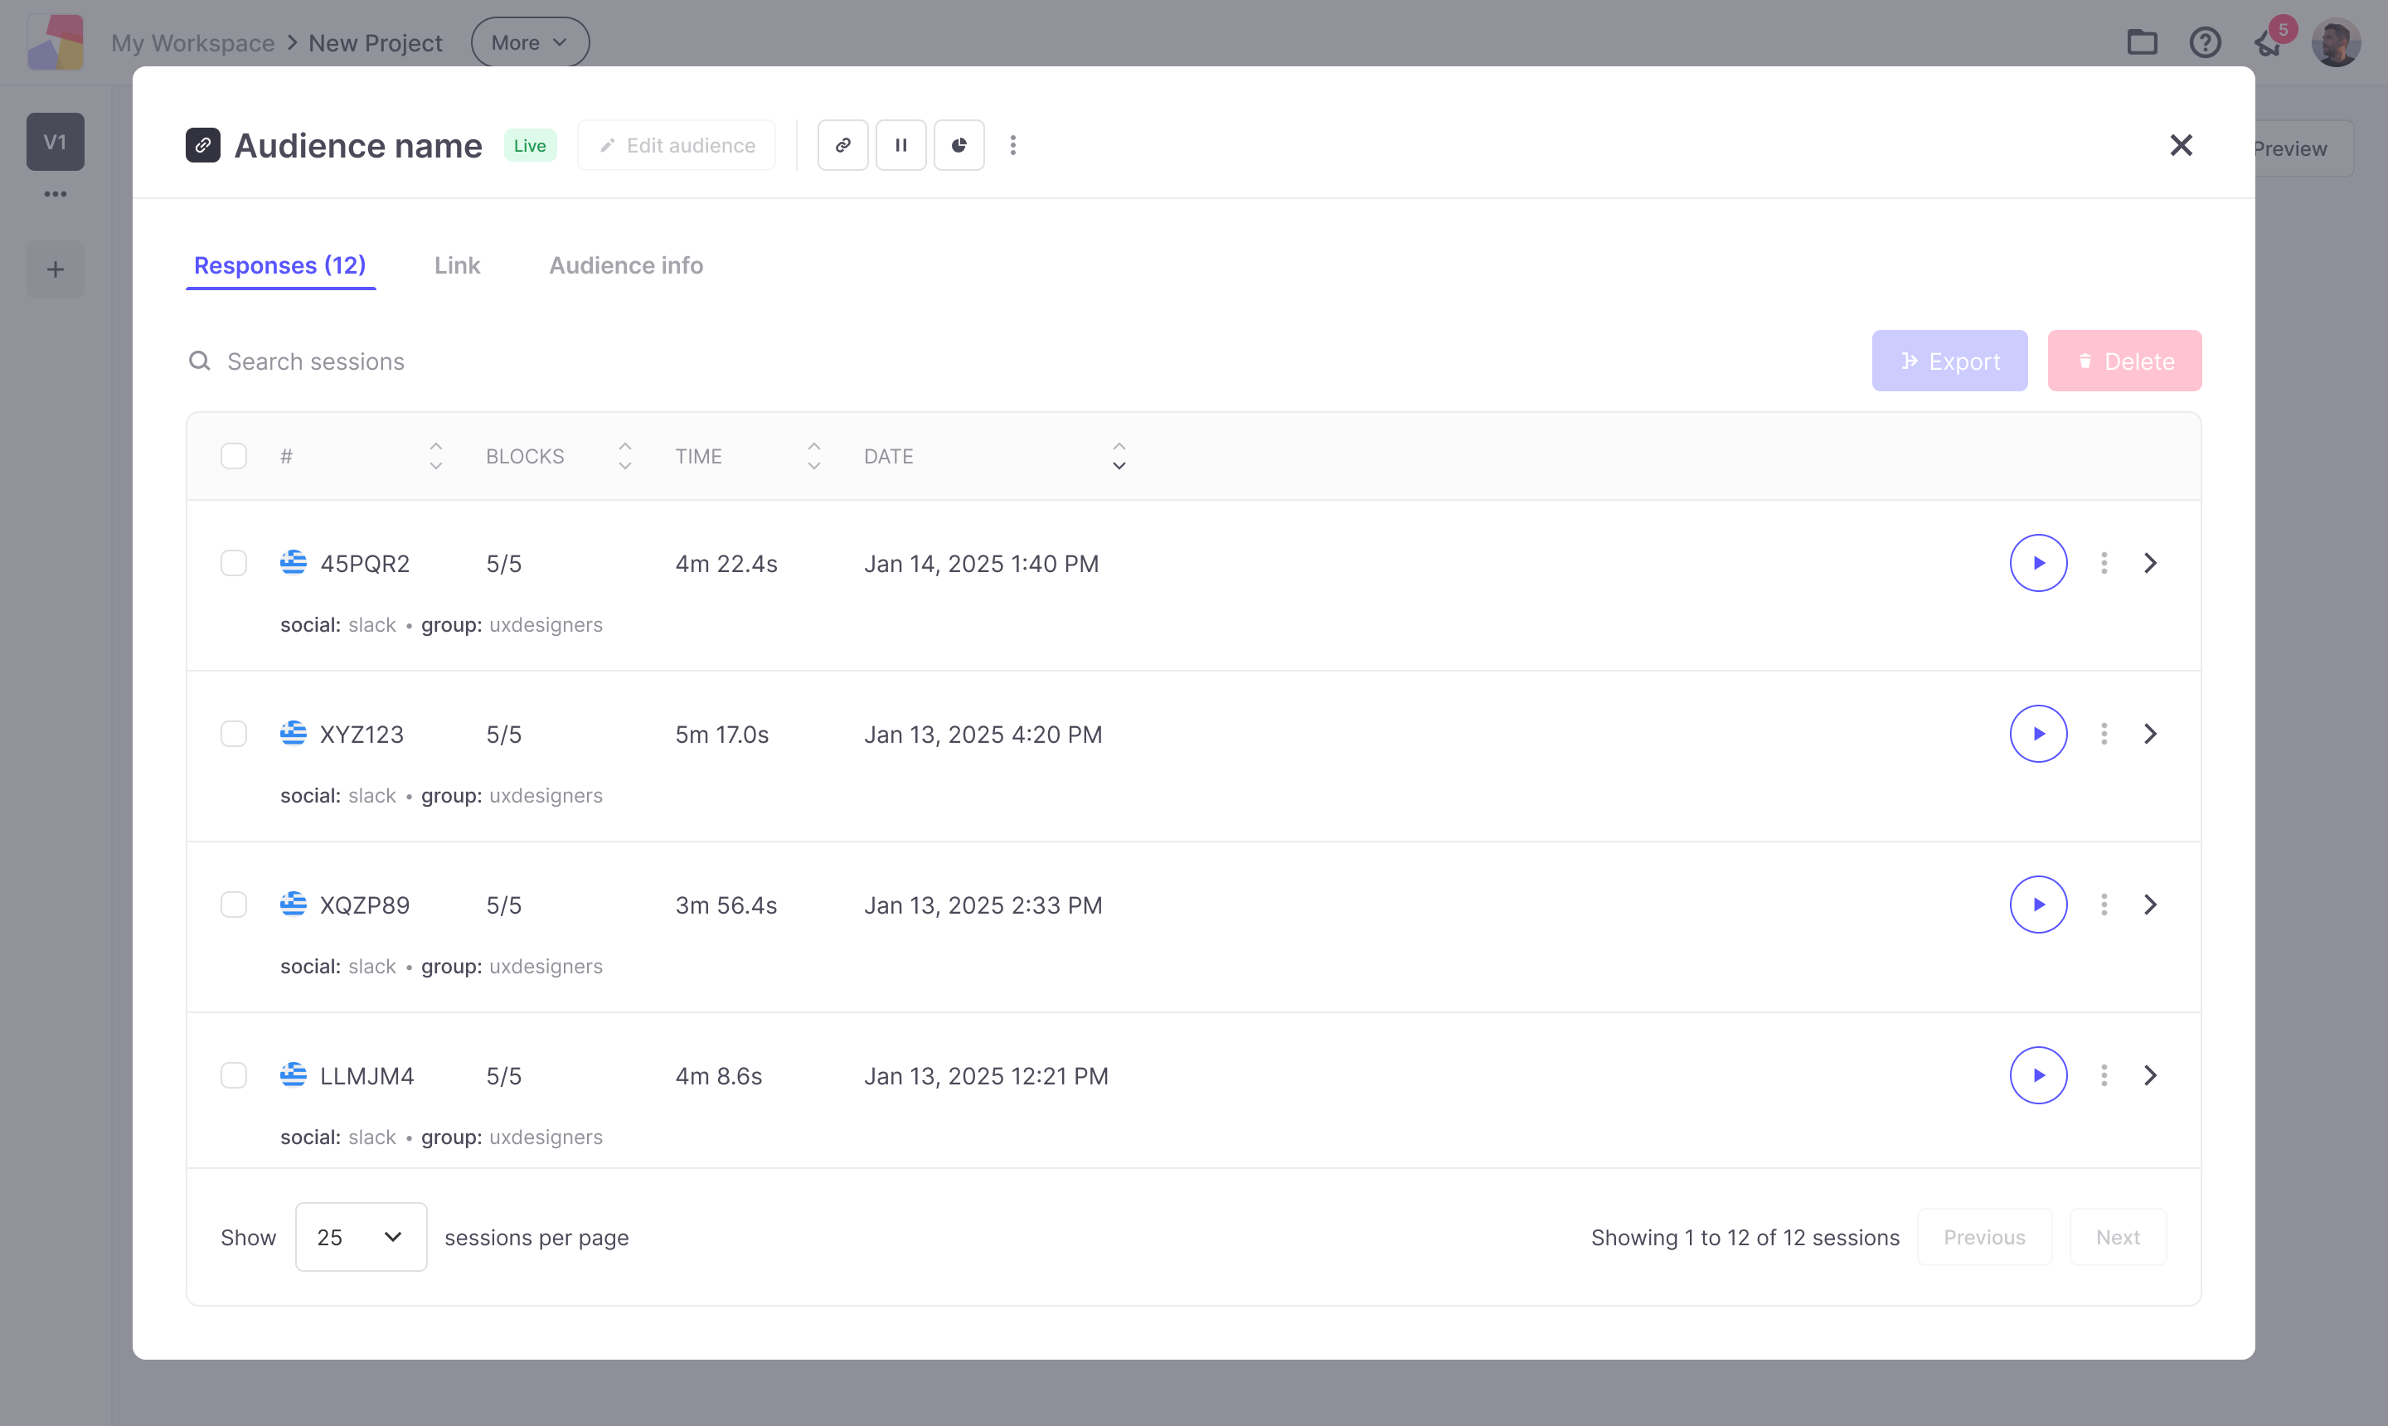The image size is (2388, 1426).
Task: Select all sessions with header checkbox
Action: [234, 457]
